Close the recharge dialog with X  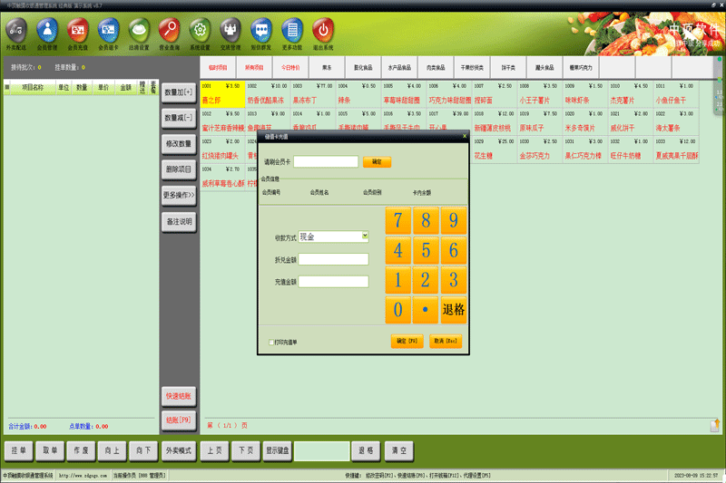pos(465,136)
